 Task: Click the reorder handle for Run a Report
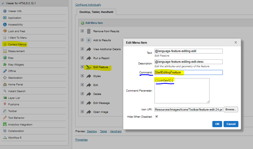(82, 58)
